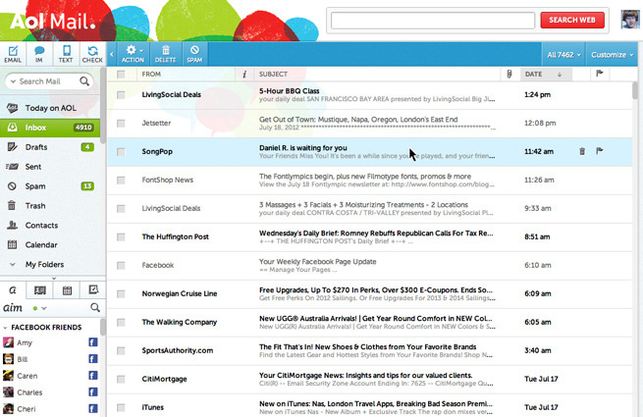Select the Facebook email checkbox

tap(121, 265)
